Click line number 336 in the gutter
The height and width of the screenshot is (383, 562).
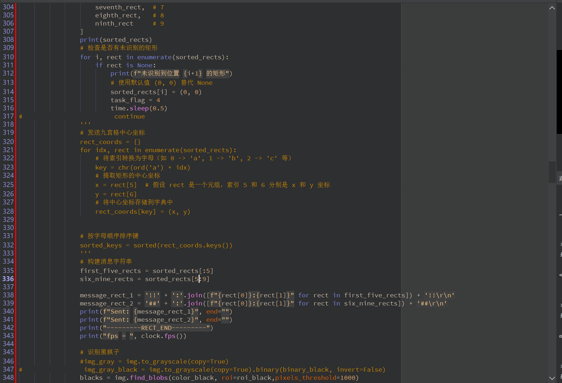click(x=8, y=279)
